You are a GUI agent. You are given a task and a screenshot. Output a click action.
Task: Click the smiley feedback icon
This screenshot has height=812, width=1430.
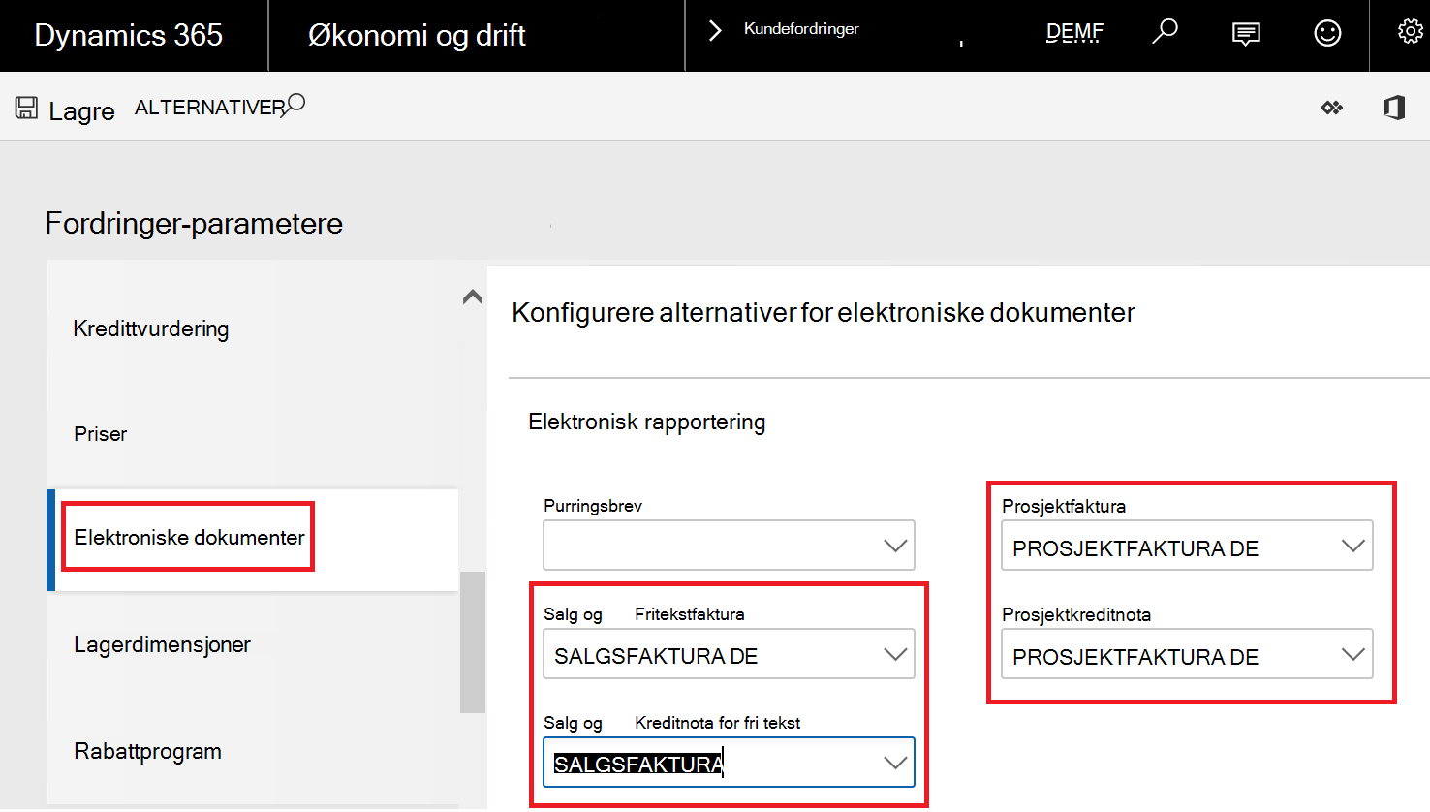pos(1327,33)
